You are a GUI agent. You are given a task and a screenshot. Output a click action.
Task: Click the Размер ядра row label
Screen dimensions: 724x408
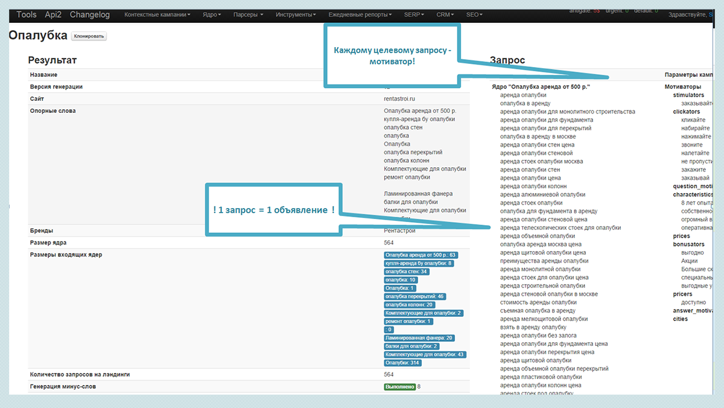click(48, 243)
